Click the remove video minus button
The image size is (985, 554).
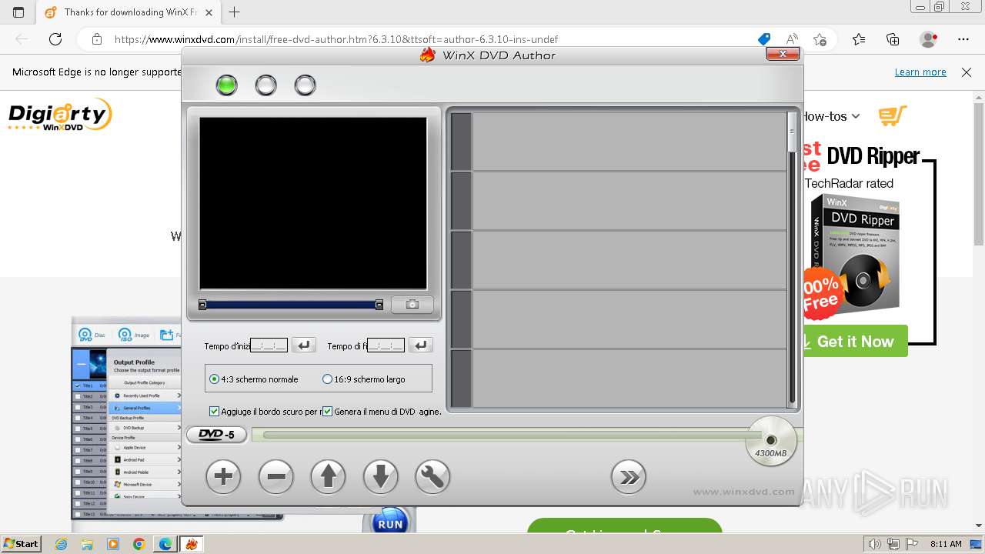click(276, 477)
